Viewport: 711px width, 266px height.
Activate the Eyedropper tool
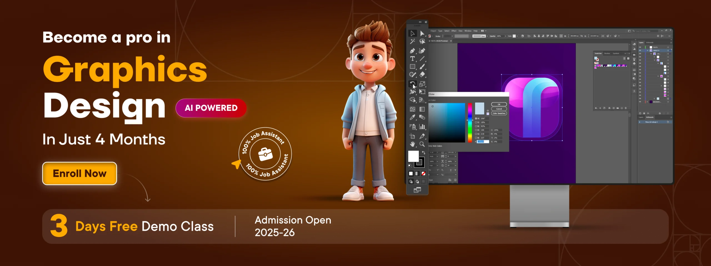point(412,117)
